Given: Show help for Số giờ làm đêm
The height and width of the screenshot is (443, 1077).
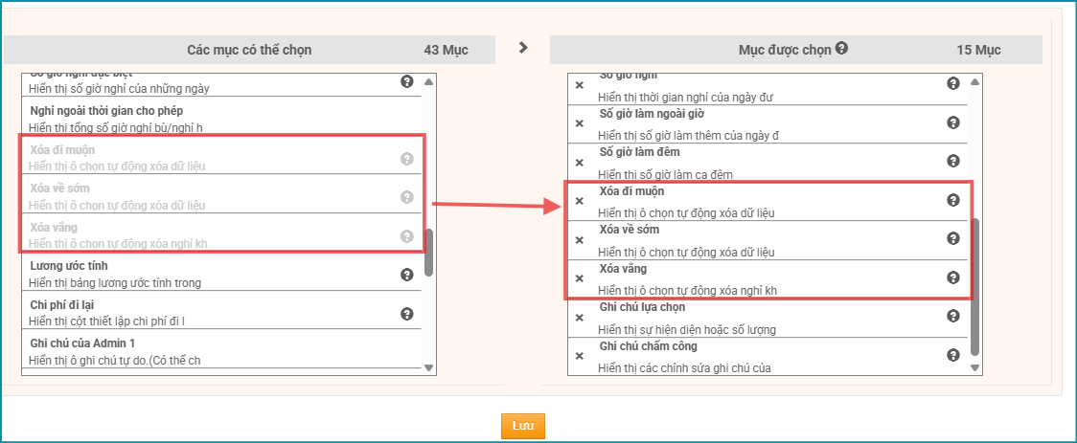Looking at the screenshot, I should pos(952,161).
